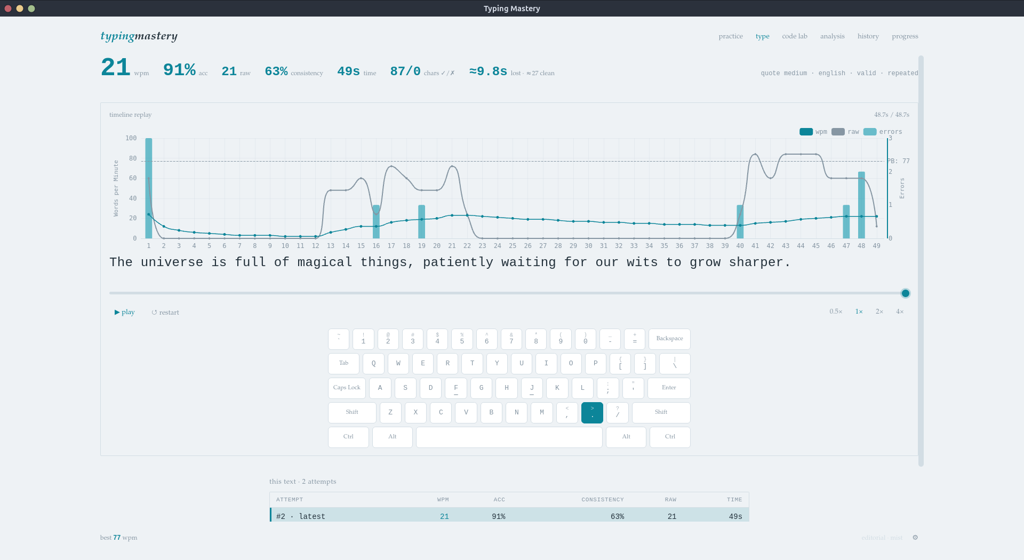Sort attempts by CONSISTENCY column header
The width and height of the screenshot is (1024, 560).
pyautogui.click(x=603, y=500)
